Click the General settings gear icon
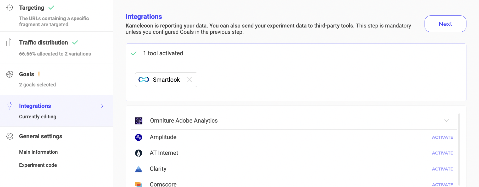Viewport: 479px width, 187px height. click(10, 136)
